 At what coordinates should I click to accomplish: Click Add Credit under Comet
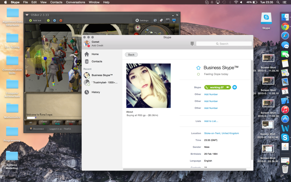click(97, 45)
